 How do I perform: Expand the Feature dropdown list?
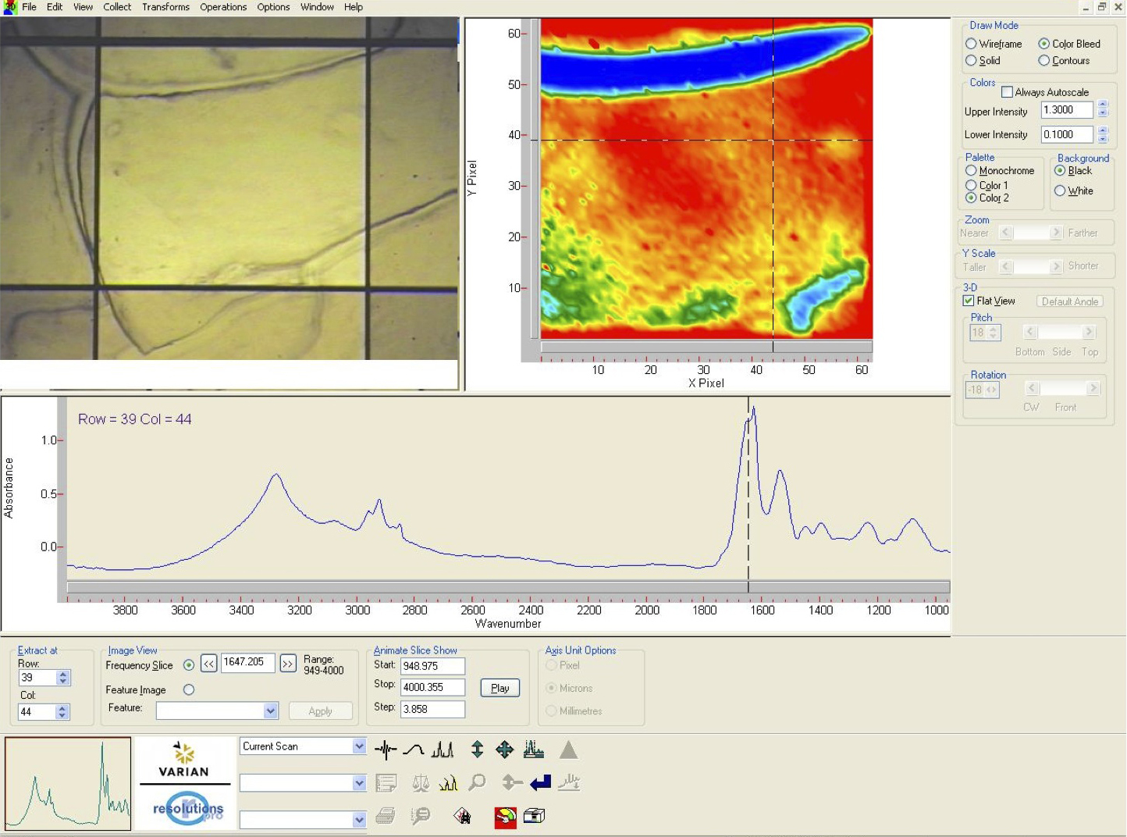[270, 711]
